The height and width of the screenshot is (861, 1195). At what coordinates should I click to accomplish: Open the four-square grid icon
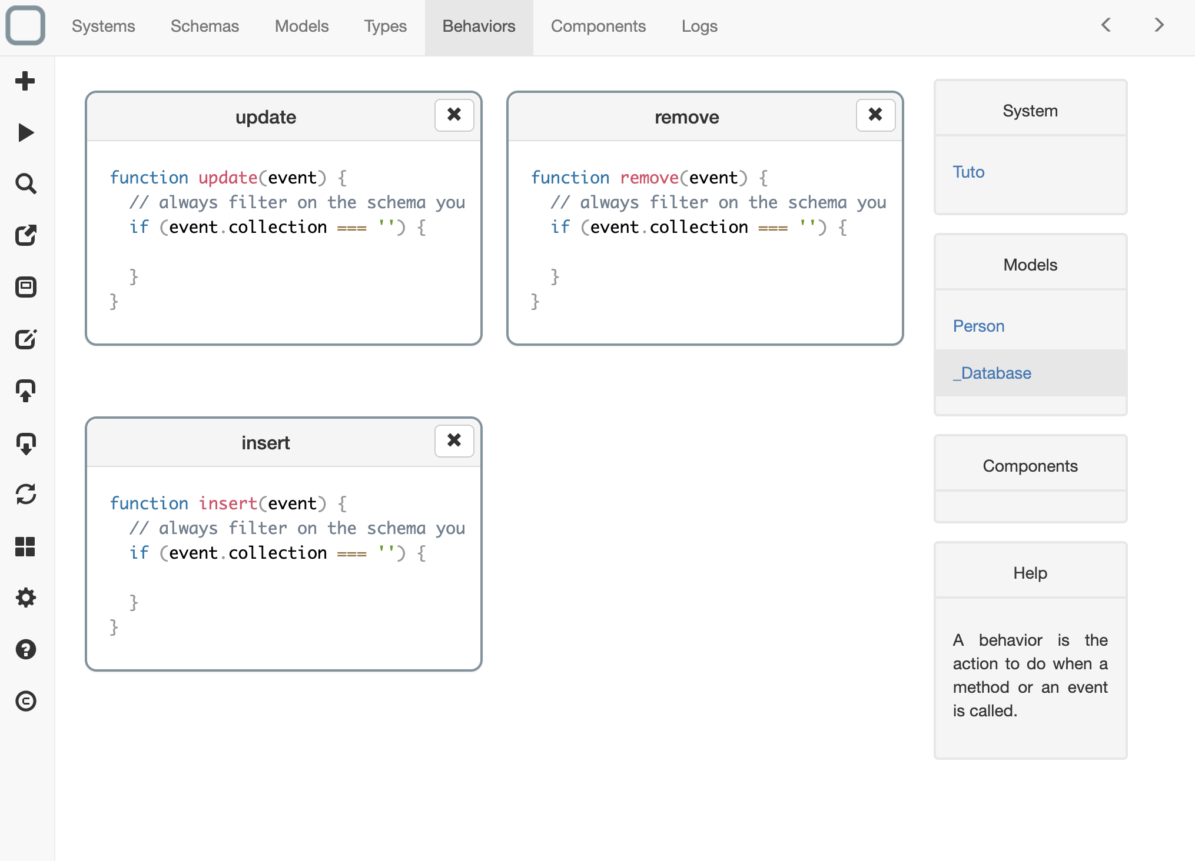(x=25, y=546)
